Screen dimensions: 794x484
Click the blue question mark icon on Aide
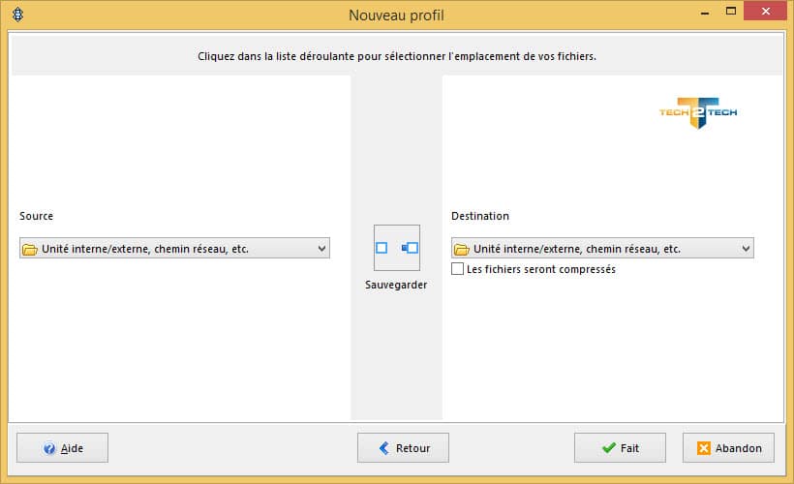(48, 448)
